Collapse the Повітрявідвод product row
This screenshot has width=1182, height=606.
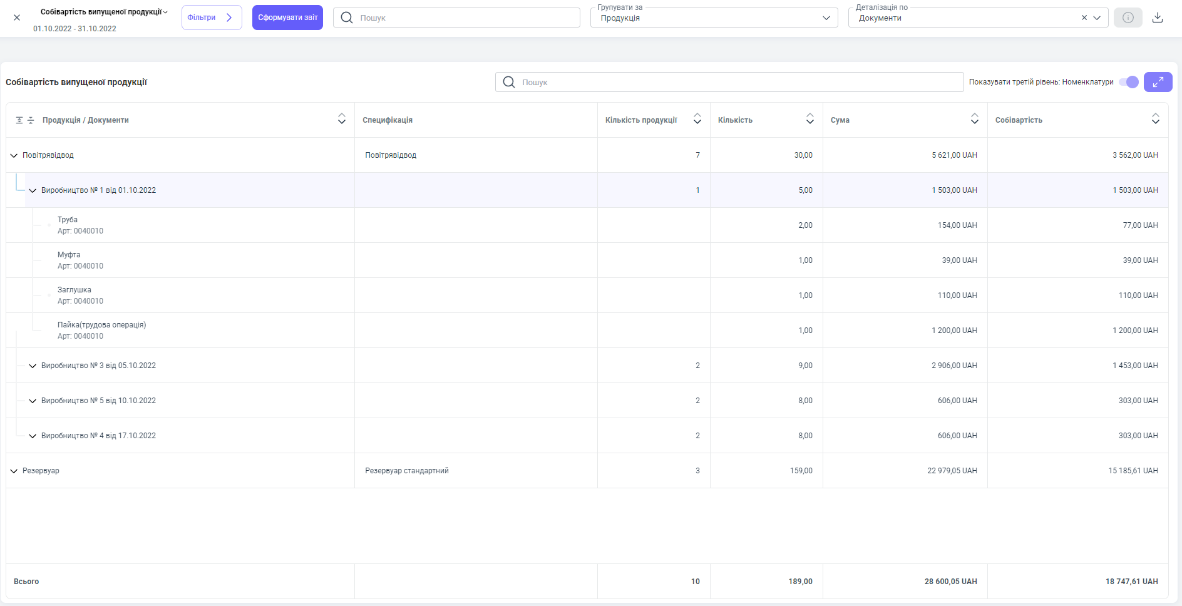coord(14,155)
